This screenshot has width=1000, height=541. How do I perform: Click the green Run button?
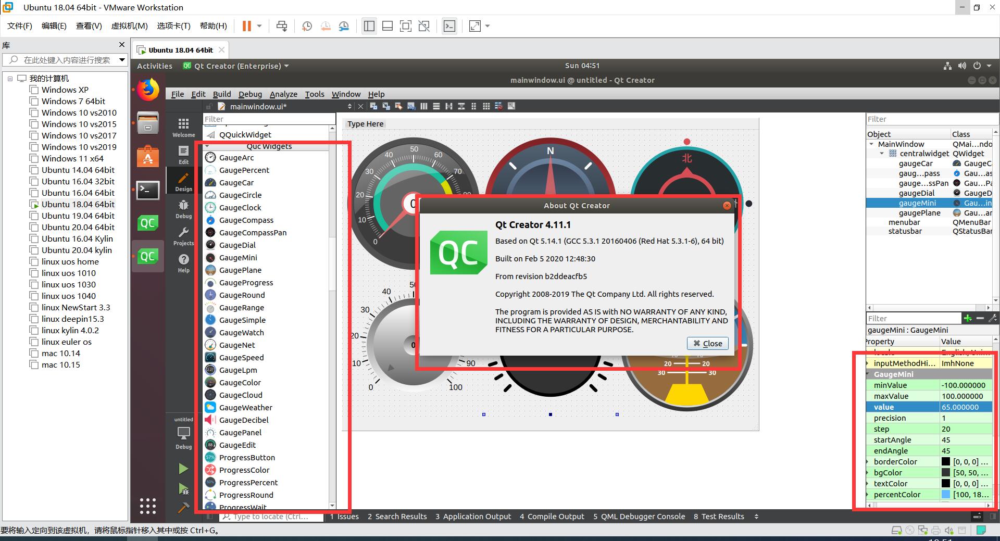click(x=183, y=469)
